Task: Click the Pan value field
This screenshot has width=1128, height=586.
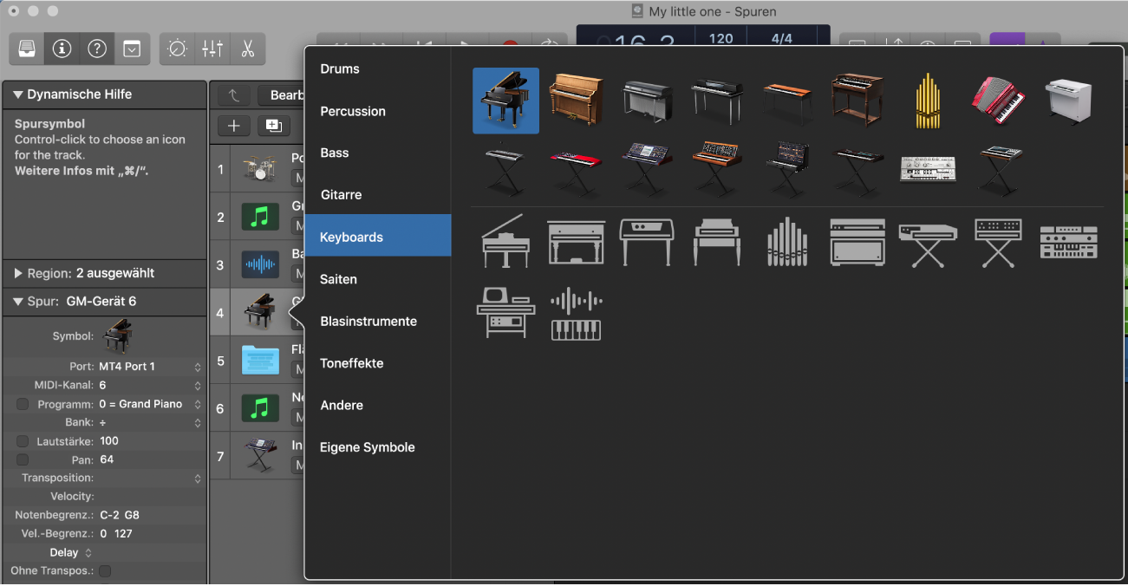Action: [107, 459]
